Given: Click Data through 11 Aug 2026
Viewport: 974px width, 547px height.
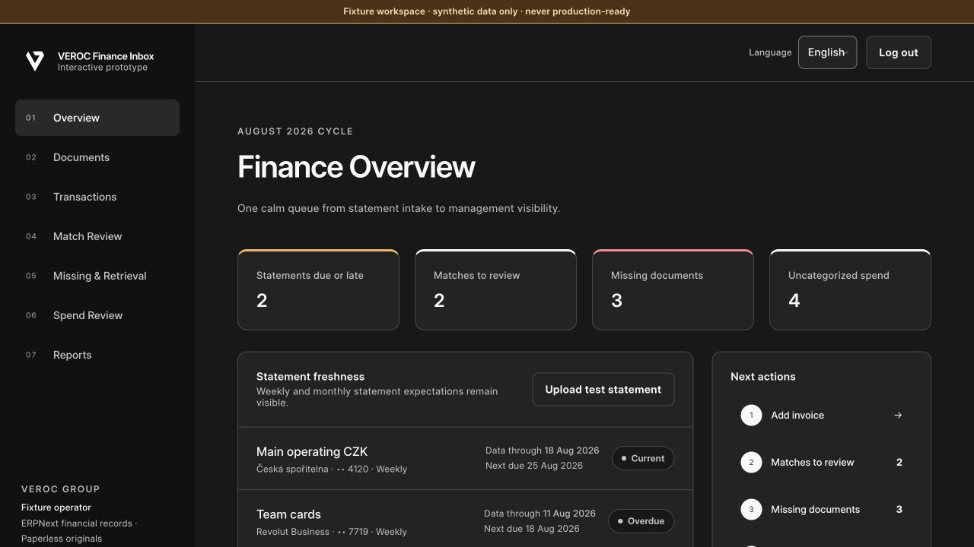Looking at the screenshot, I should 540,514.
